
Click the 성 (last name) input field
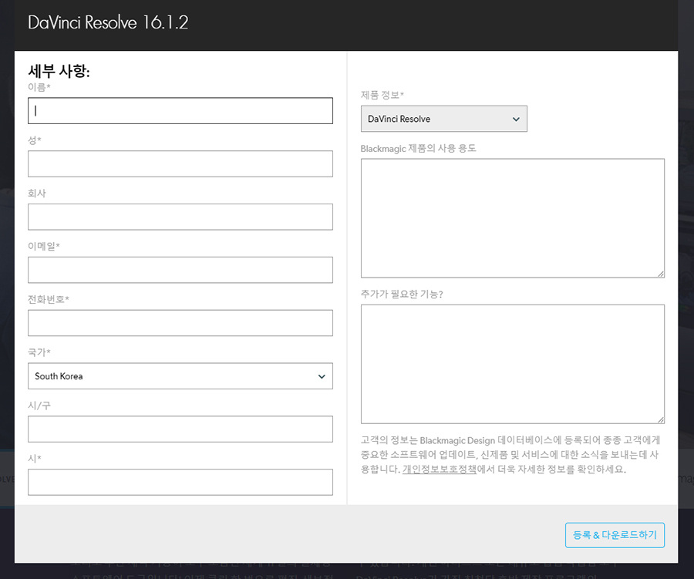180,163
